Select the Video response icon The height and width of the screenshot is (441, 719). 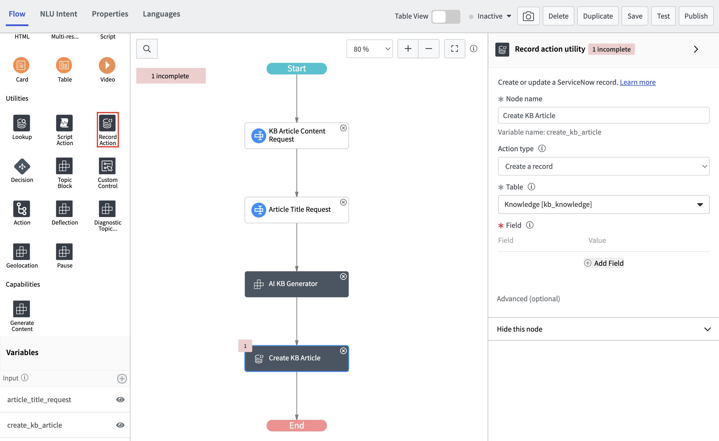point(107,65)
